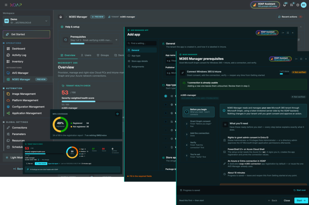
Task: Open Parameters under Global Settings
Action: [19, 134]
